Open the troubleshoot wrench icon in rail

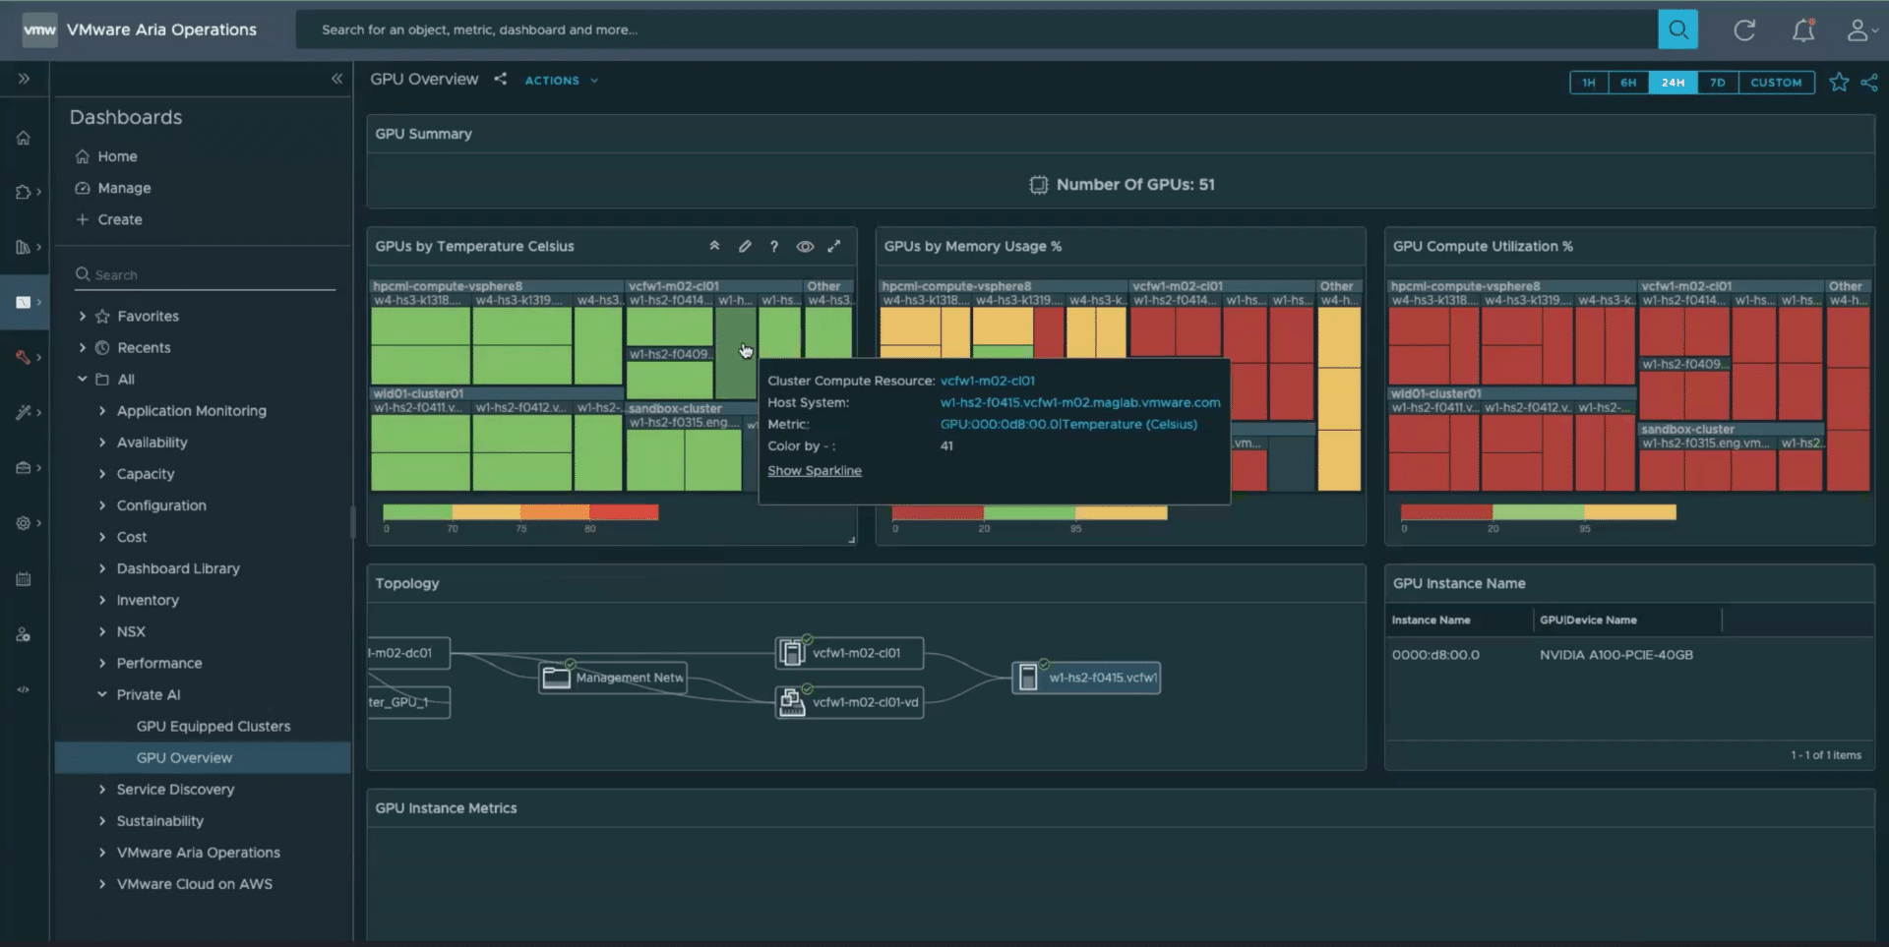pos(24,357)
